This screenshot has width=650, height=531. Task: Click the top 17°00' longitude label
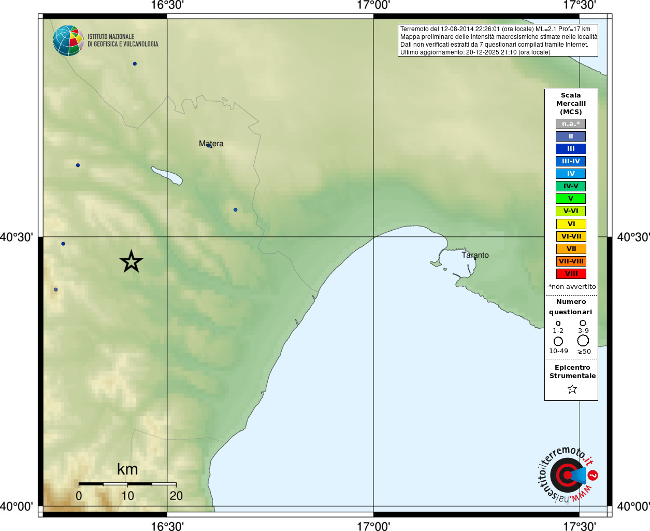(x=373, y=5)
